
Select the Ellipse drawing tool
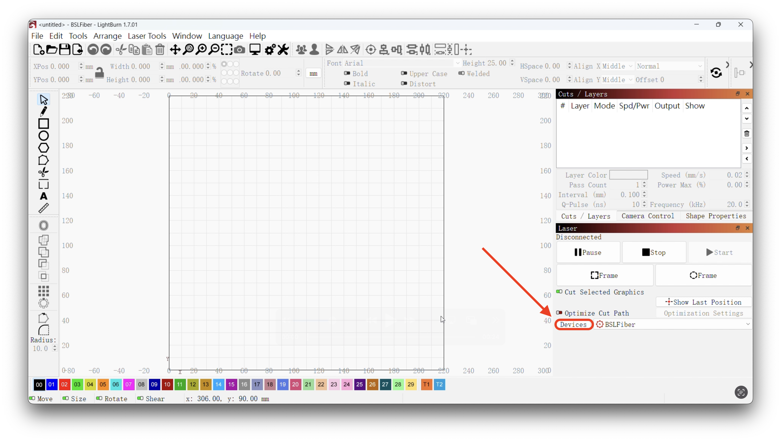click(x=44, y=135)
